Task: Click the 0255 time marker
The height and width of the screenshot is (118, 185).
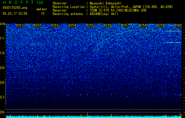Action: [90, 25]
